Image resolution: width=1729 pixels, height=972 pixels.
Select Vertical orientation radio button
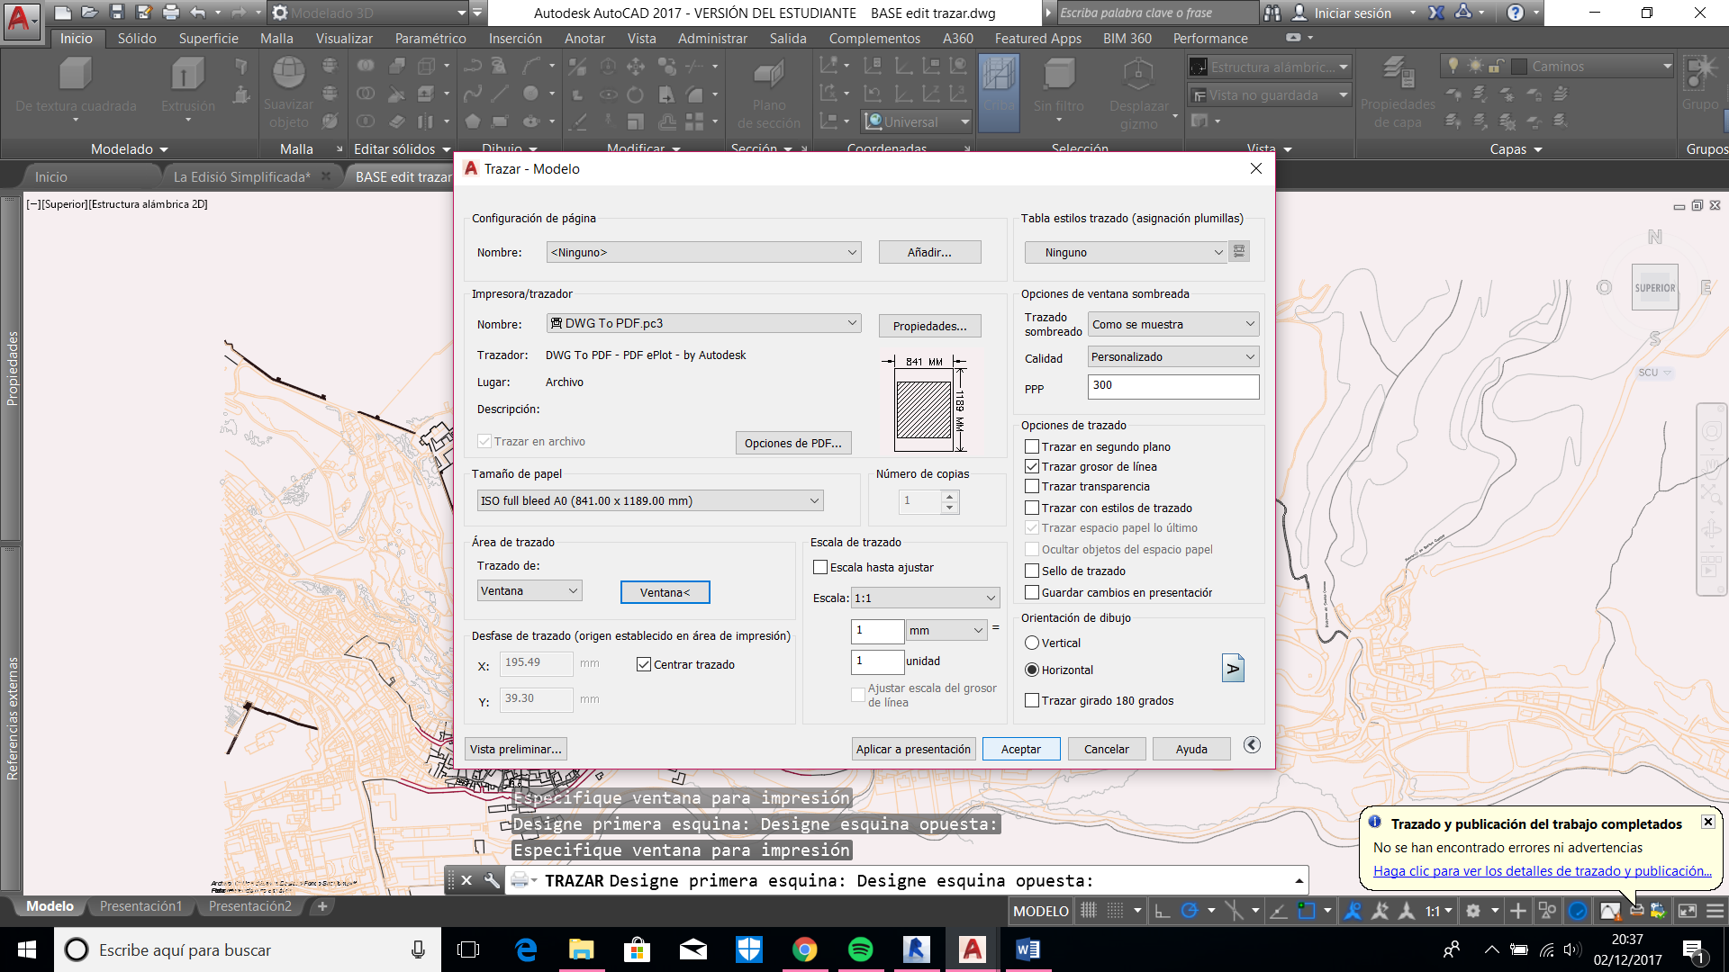point(1032,643)
